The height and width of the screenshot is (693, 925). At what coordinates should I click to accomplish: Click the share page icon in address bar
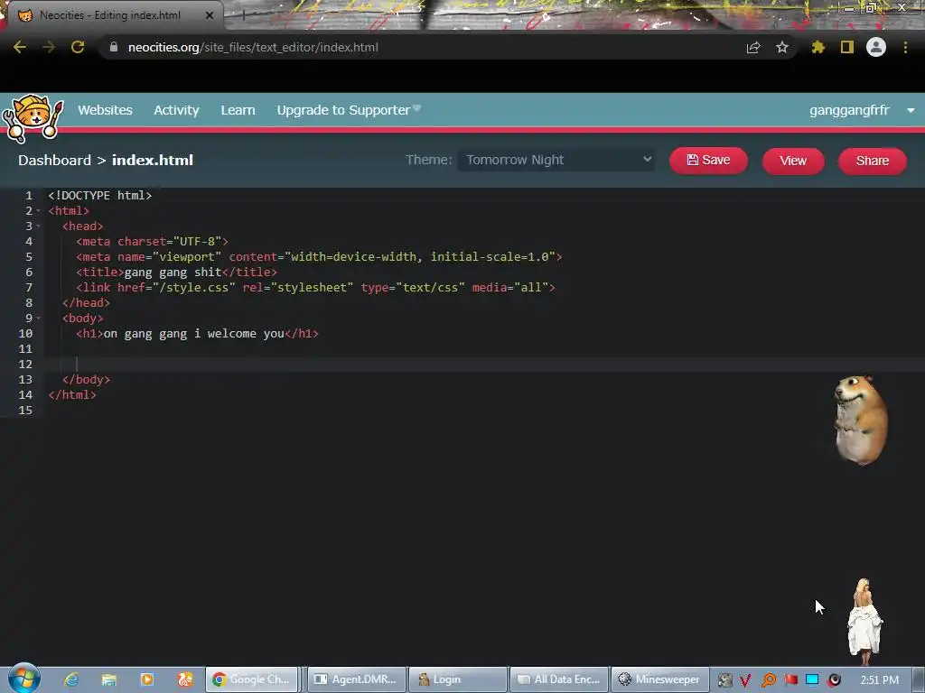pyautogui.click(x=752, y=48)
